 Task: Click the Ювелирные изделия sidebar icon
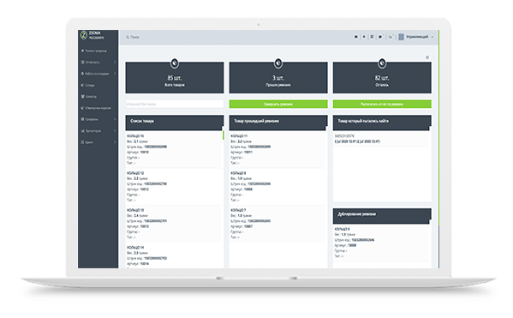pos(82,108)
